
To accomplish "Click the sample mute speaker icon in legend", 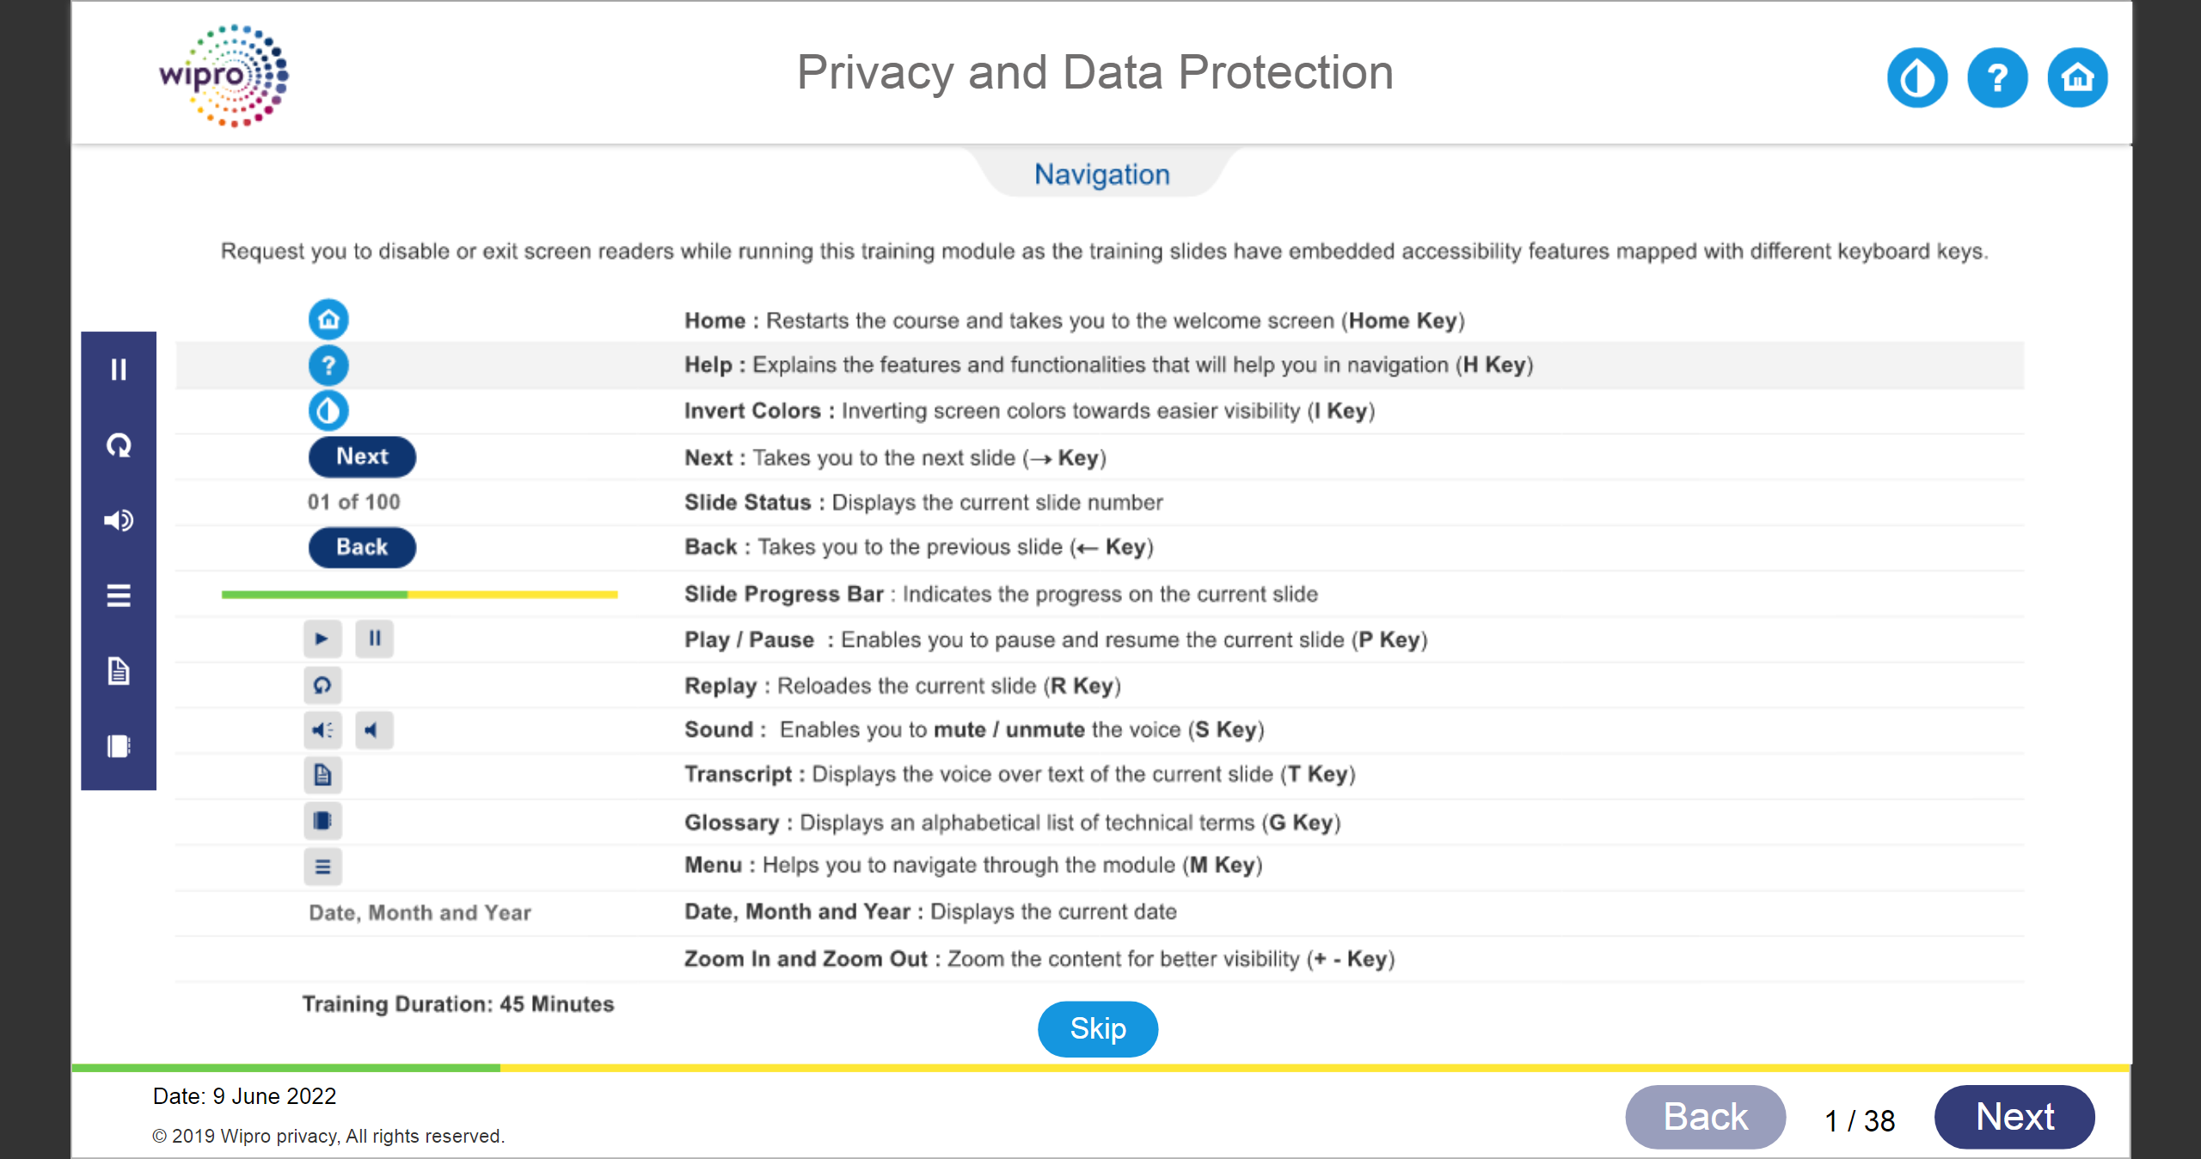I will coord(374,731).
